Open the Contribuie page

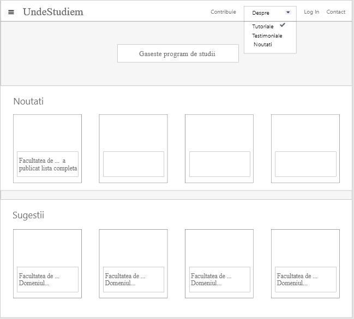[x=223, y=12]
